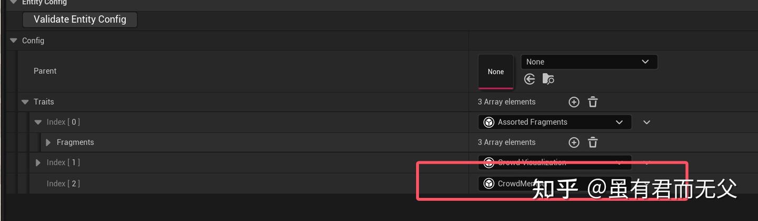Screen dimensions: 758x221
Task: Open the Index [0] element options chevron
Action: [x=647, y=122]
